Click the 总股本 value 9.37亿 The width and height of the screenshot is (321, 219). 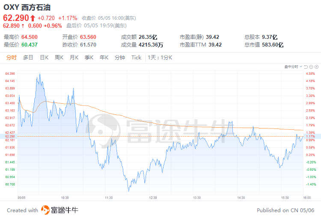pos(270,37)
